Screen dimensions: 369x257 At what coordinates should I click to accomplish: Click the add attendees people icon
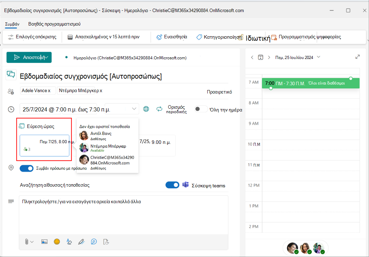point(11,91)
